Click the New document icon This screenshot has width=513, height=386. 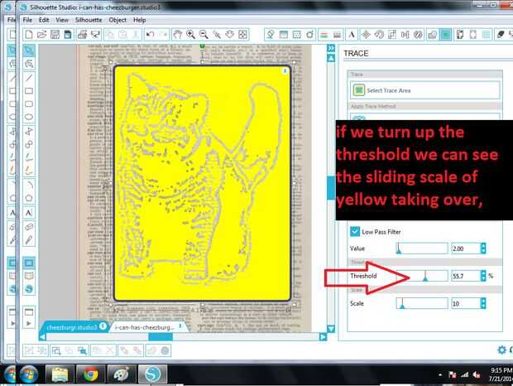click(29, 35)
